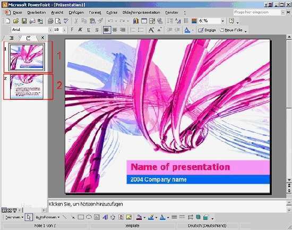The height and width of the screenshot is (230, 292).
Task: Open the Einfügen menu
Action: point(76,13)
